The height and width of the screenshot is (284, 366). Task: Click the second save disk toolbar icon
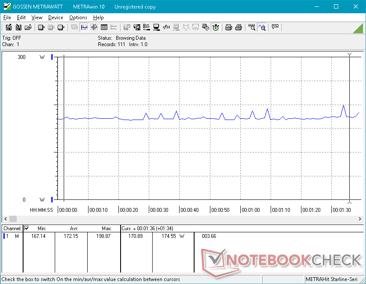point(18,27)
